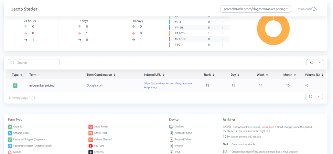The image size is (333, 154).
Task: Sort by Indexed URL column
Action: click(x=154, y=75)
